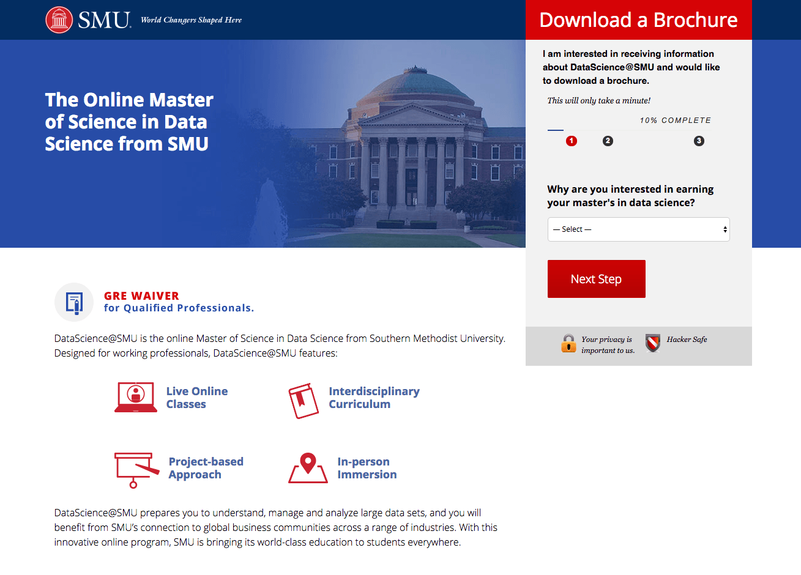Click the form progress bar indicator
This screenshot has width=801, height=575.
click(x=556, y=130)
